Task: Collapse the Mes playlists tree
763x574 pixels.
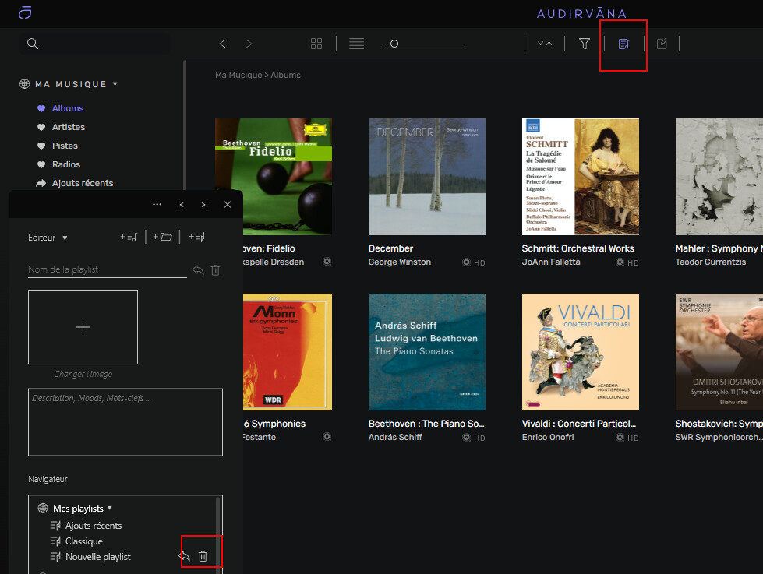Action: [x=109, y=509]
